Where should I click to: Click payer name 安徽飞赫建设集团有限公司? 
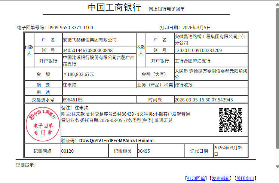coord(90,40)
